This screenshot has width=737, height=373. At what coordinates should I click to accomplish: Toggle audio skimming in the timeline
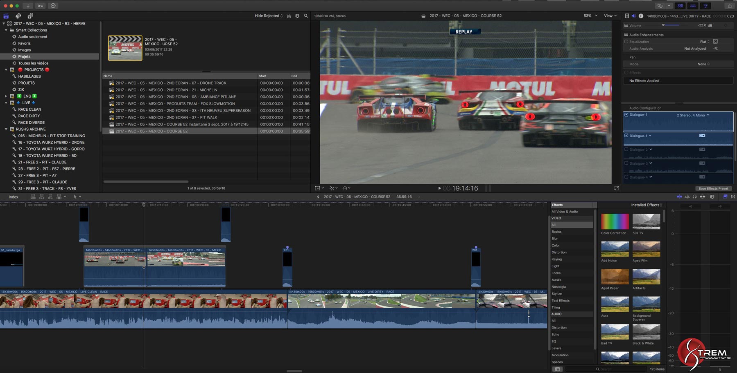687,197
